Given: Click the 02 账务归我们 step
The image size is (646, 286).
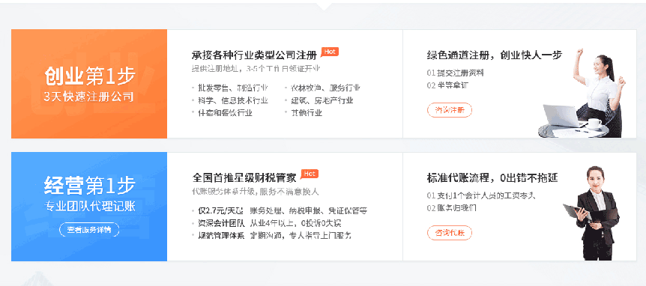Looking at the screenshot, I should 452,208.
